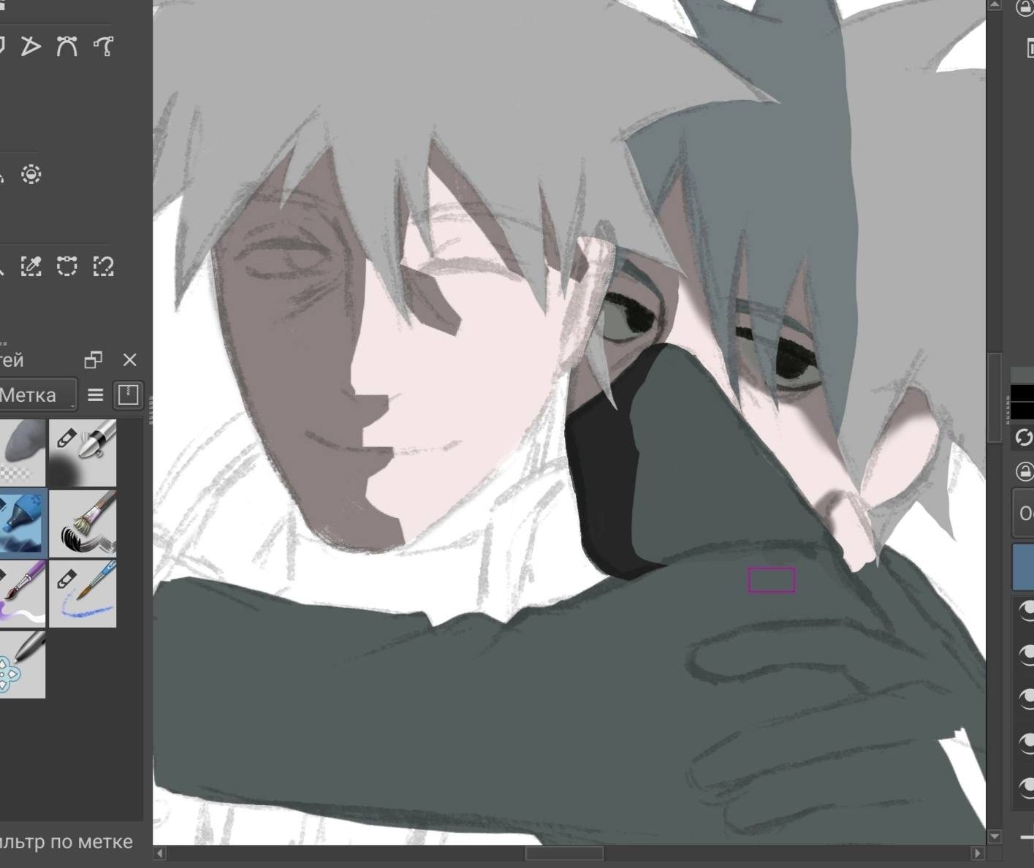Select the Magnetic Selection tool

click(104, 266)
